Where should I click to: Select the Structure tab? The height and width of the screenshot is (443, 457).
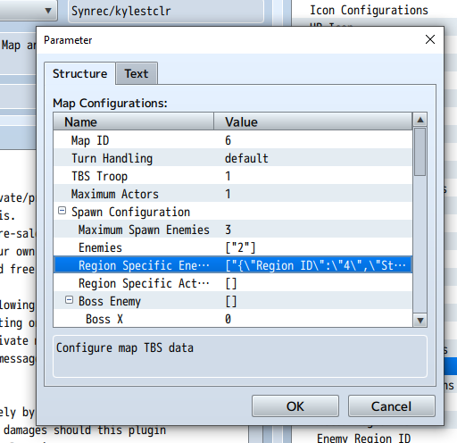tap(79, 73)
